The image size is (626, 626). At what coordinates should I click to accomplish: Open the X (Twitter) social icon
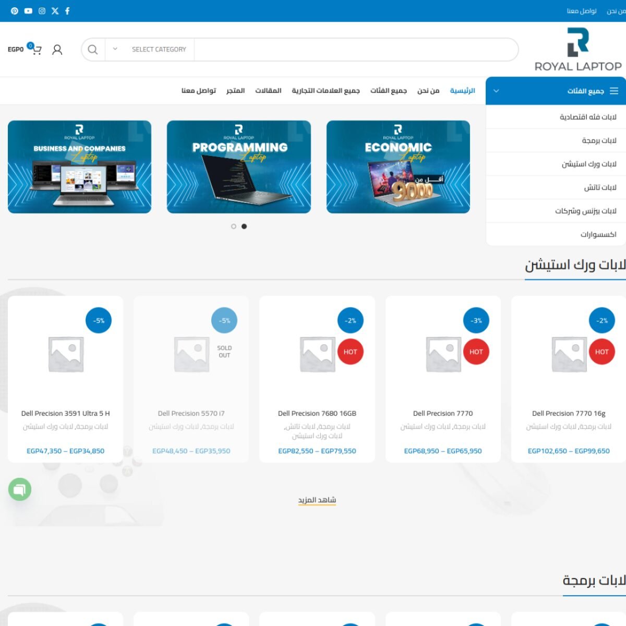point(55,11)
